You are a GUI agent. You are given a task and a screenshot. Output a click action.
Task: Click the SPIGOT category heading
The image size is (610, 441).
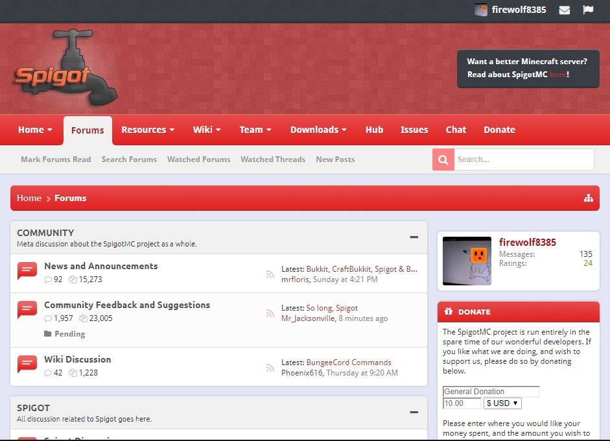[34, 408]
